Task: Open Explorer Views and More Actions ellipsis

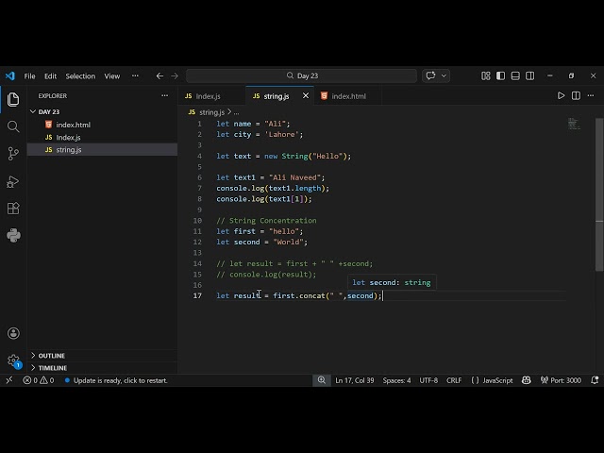Action: (164, 95)
